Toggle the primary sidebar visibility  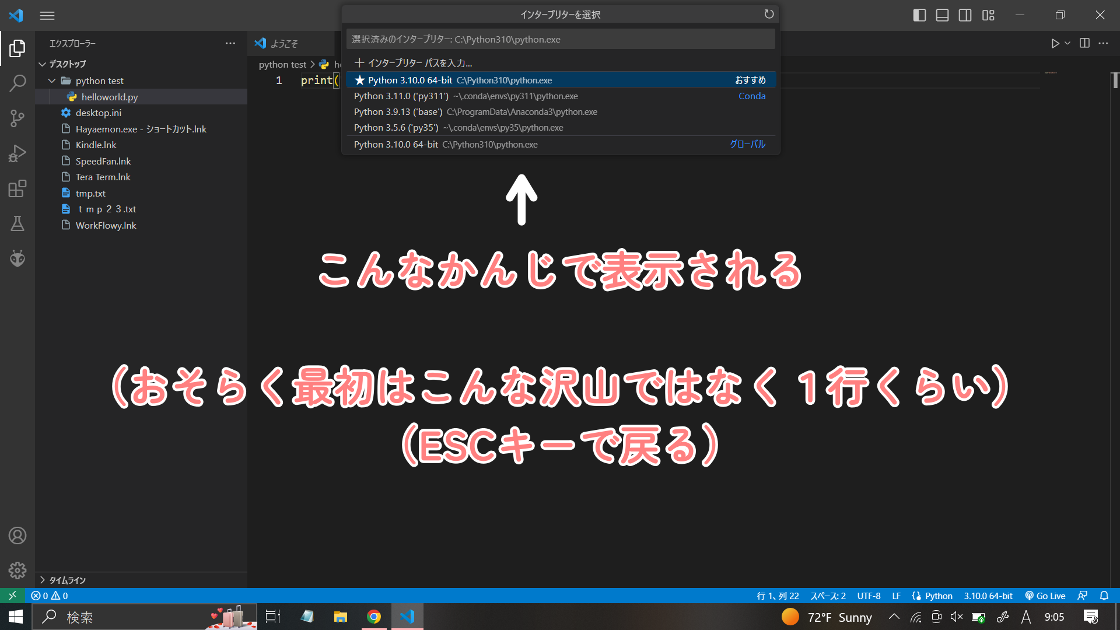(919, 15)
